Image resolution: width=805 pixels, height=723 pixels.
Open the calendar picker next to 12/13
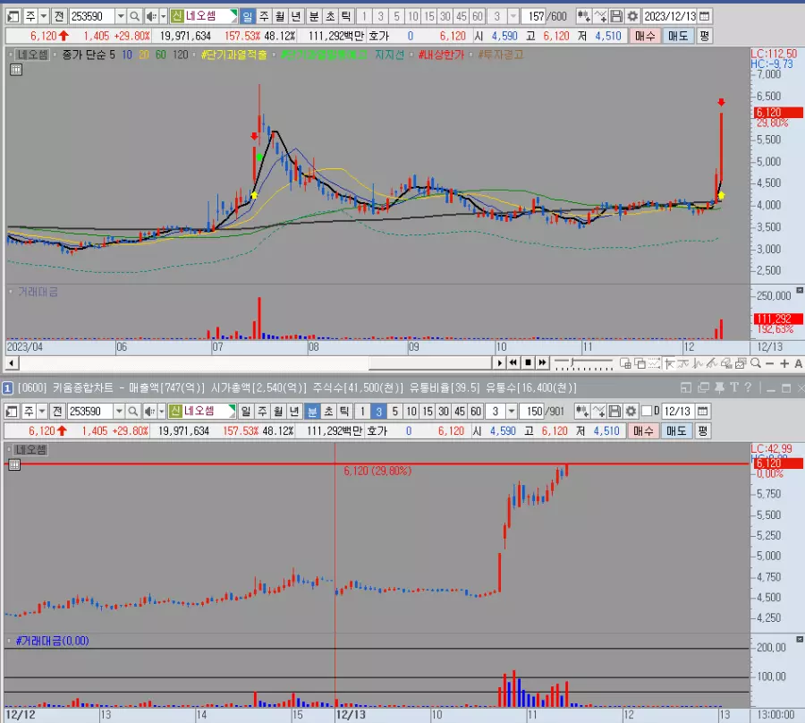(x=703, y=412)
